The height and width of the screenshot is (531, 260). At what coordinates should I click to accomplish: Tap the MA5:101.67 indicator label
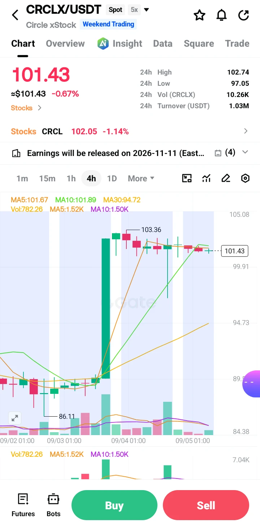(29, 200)
